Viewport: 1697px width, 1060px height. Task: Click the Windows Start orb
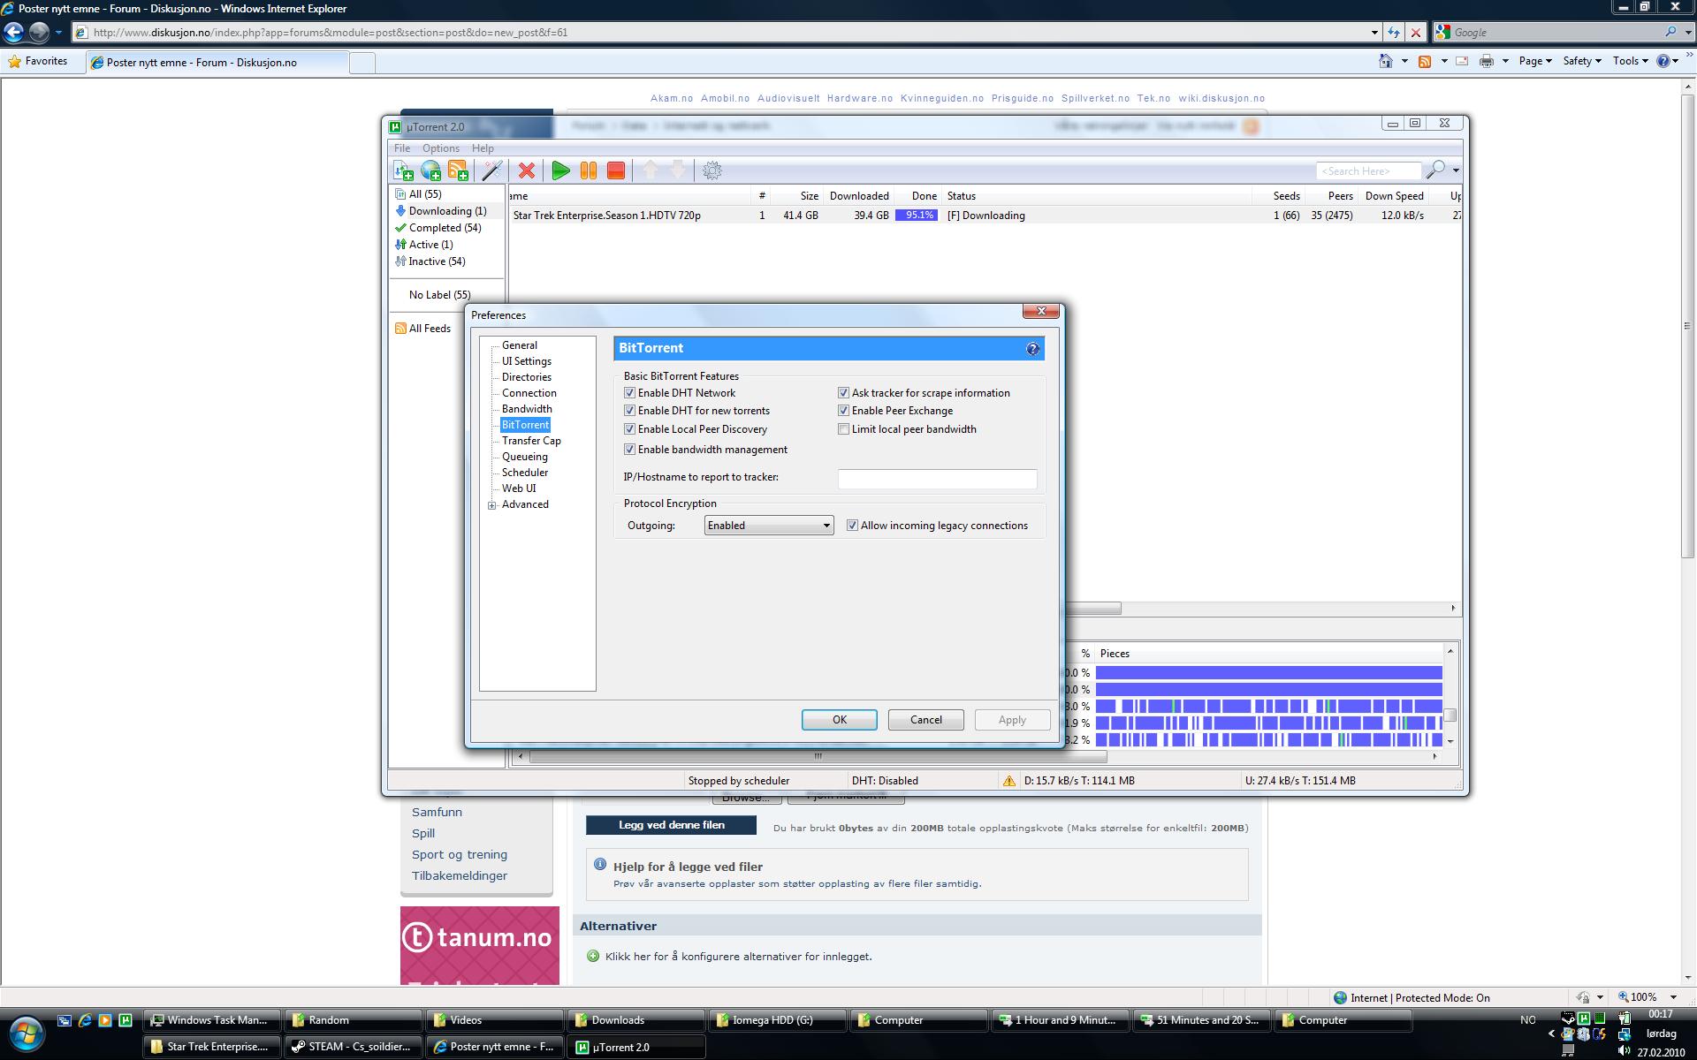(26, 1033)
